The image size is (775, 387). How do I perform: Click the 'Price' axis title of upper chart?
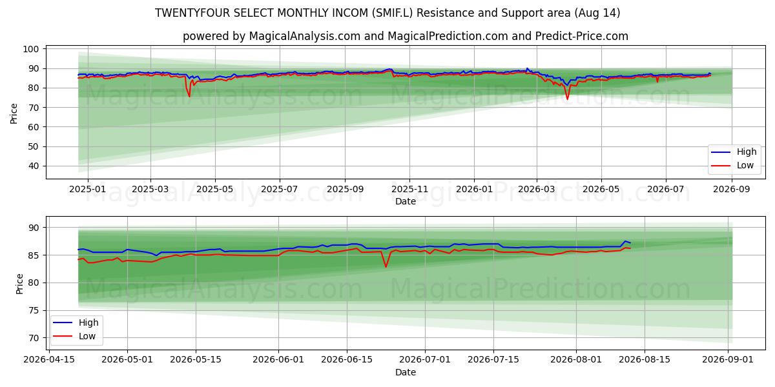pyautogui.click(x=14, y=113)
